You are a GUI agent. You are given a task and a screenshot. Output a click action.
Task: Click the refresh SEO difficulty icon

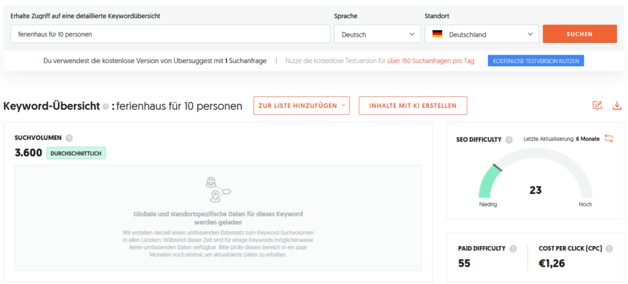pyautogui.click(x=609, y=139)
